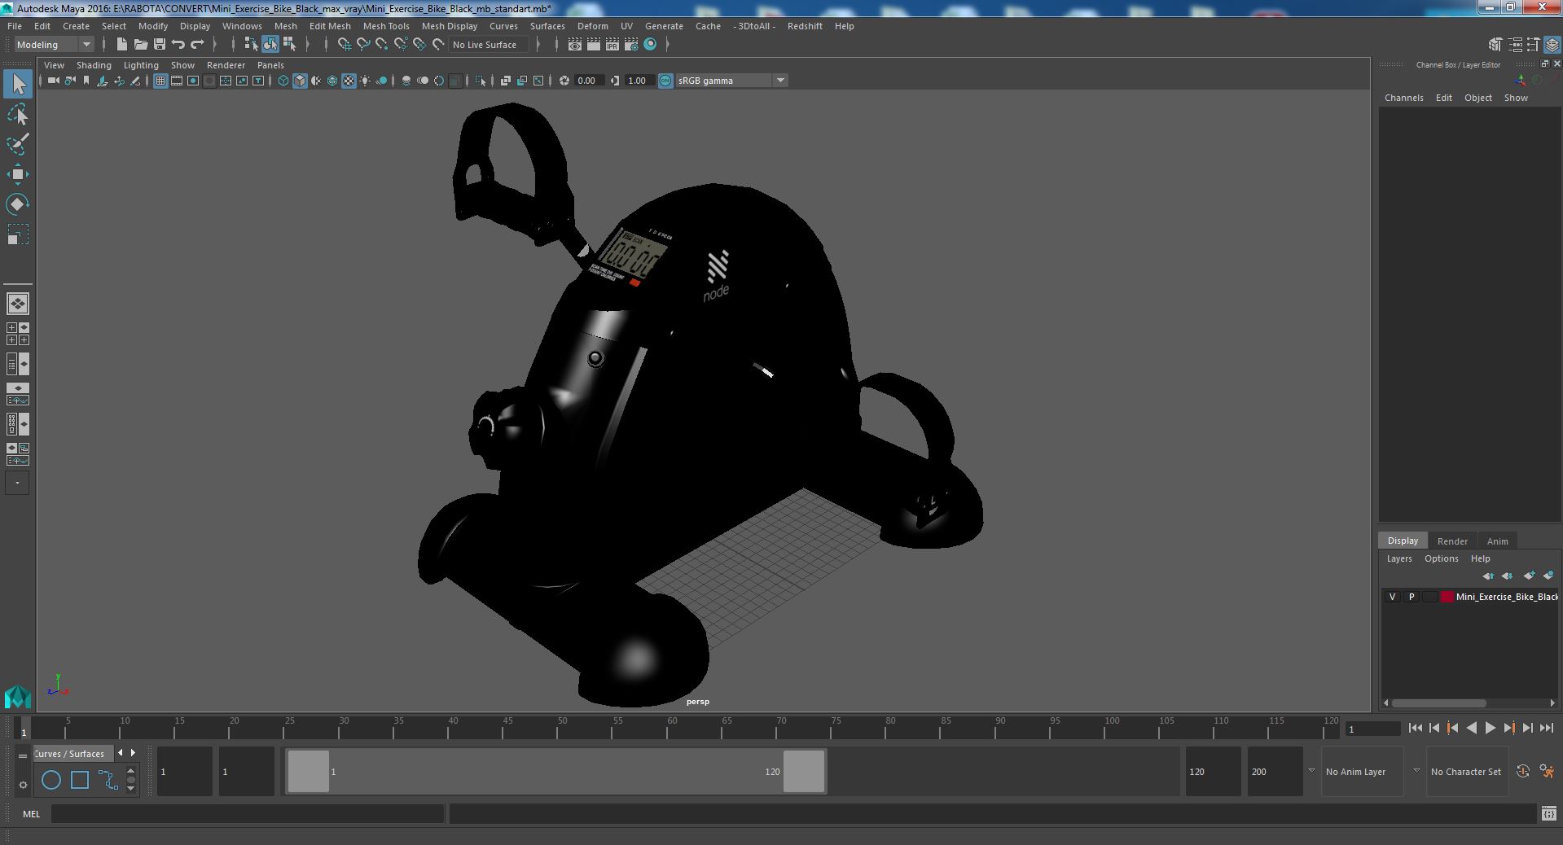1563x845 pixels.
Task: Open the Edit Mesh menu
Action: click(330, 26)
